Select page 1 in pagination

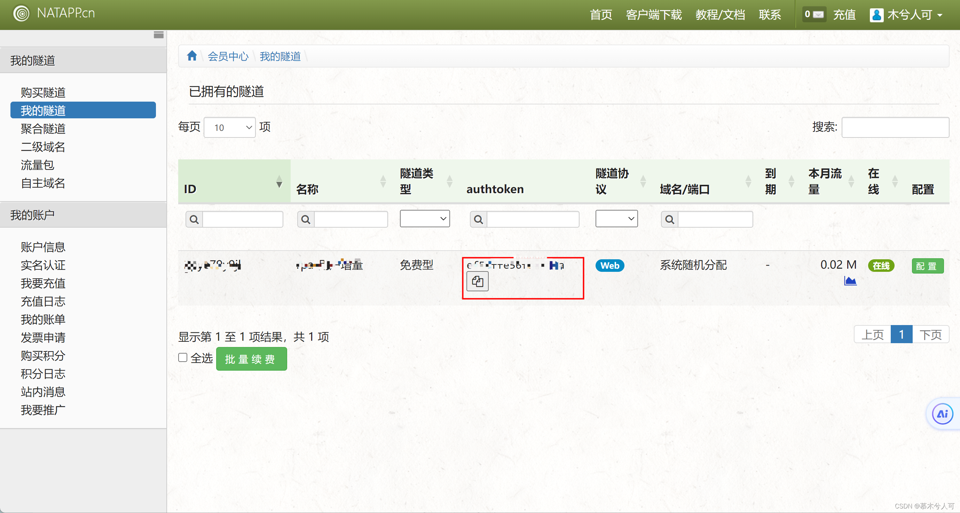tap(901, 334)
